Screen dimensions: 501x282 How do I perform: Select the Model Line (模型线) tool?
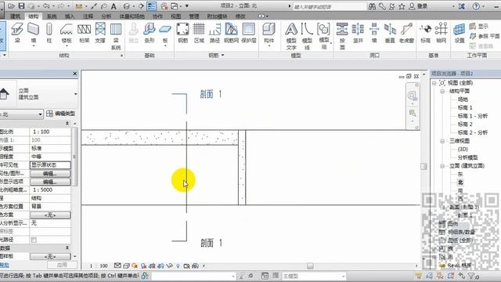(307, 37)
